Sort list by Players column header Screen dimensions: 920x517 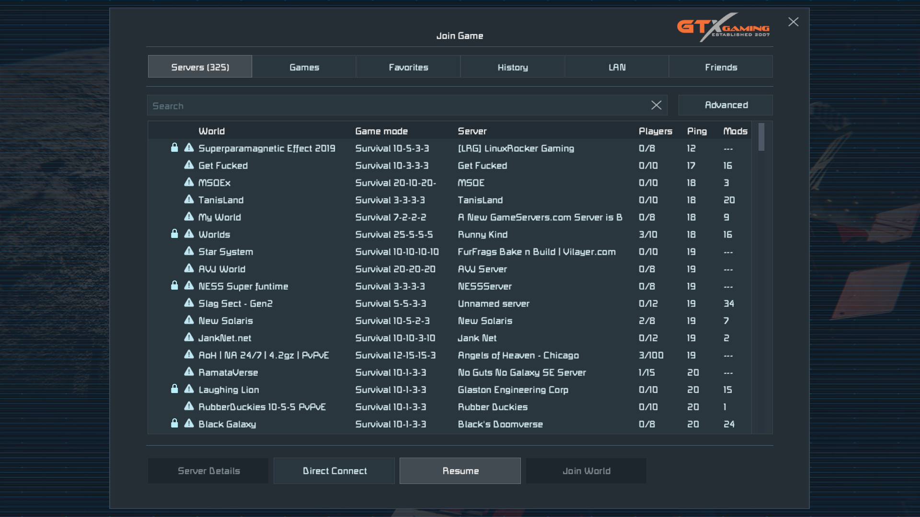click(x=655, y=131)
